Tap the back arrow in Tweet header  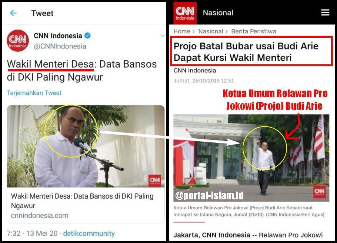click(13, 13)
